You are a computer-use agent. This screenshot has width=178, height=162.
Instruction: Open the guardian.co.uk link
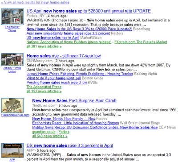click(44, 132)
